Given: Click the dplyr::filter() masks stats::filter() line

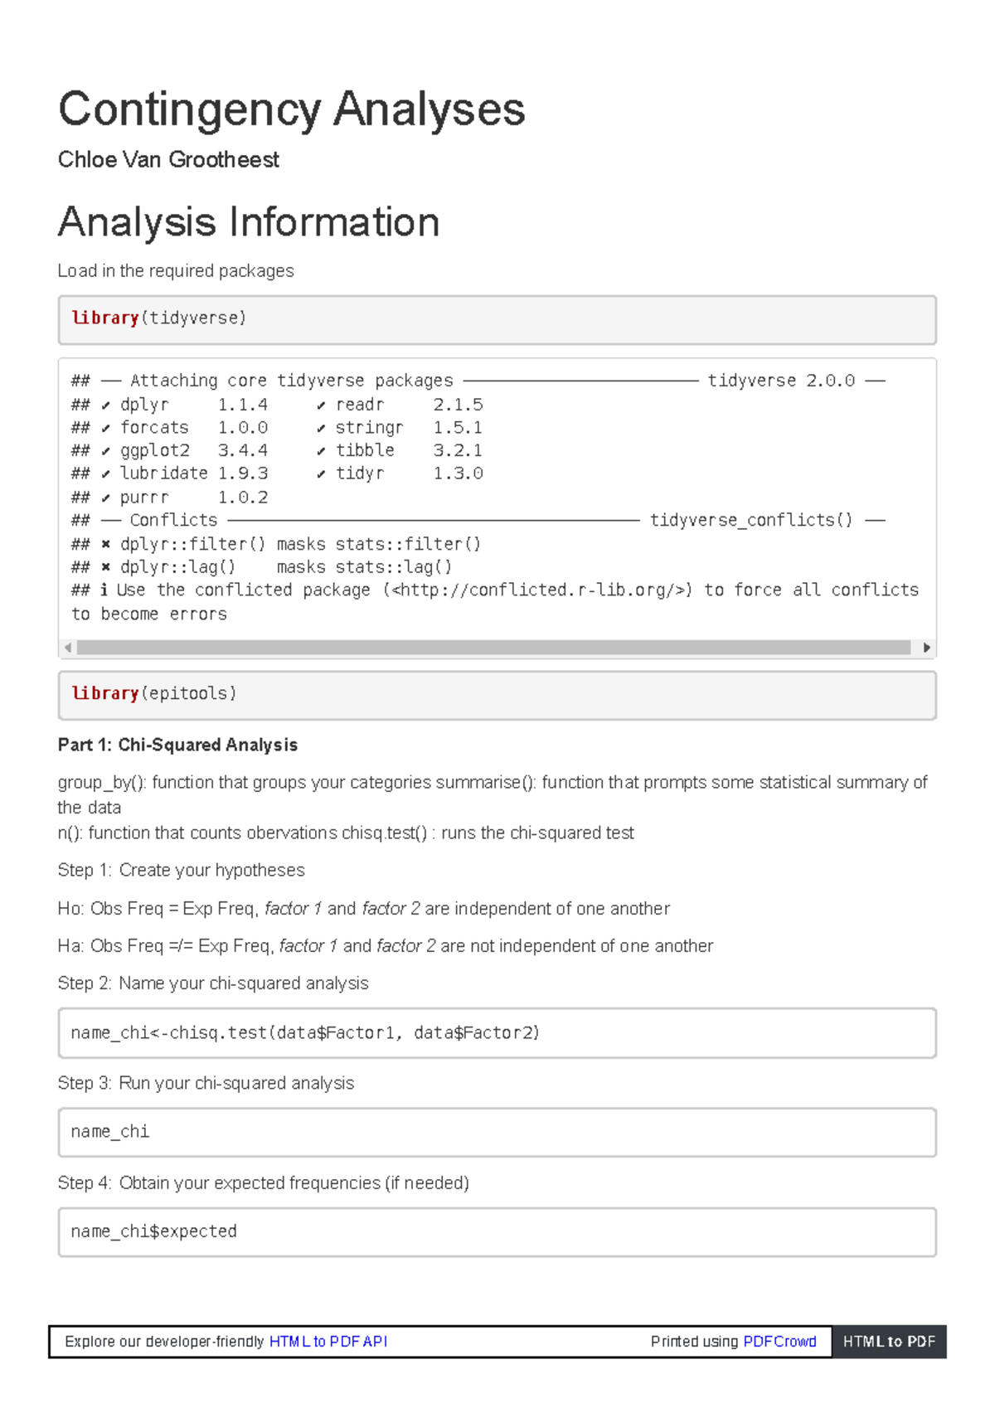Looking at the screenshot, I should 276,545.
